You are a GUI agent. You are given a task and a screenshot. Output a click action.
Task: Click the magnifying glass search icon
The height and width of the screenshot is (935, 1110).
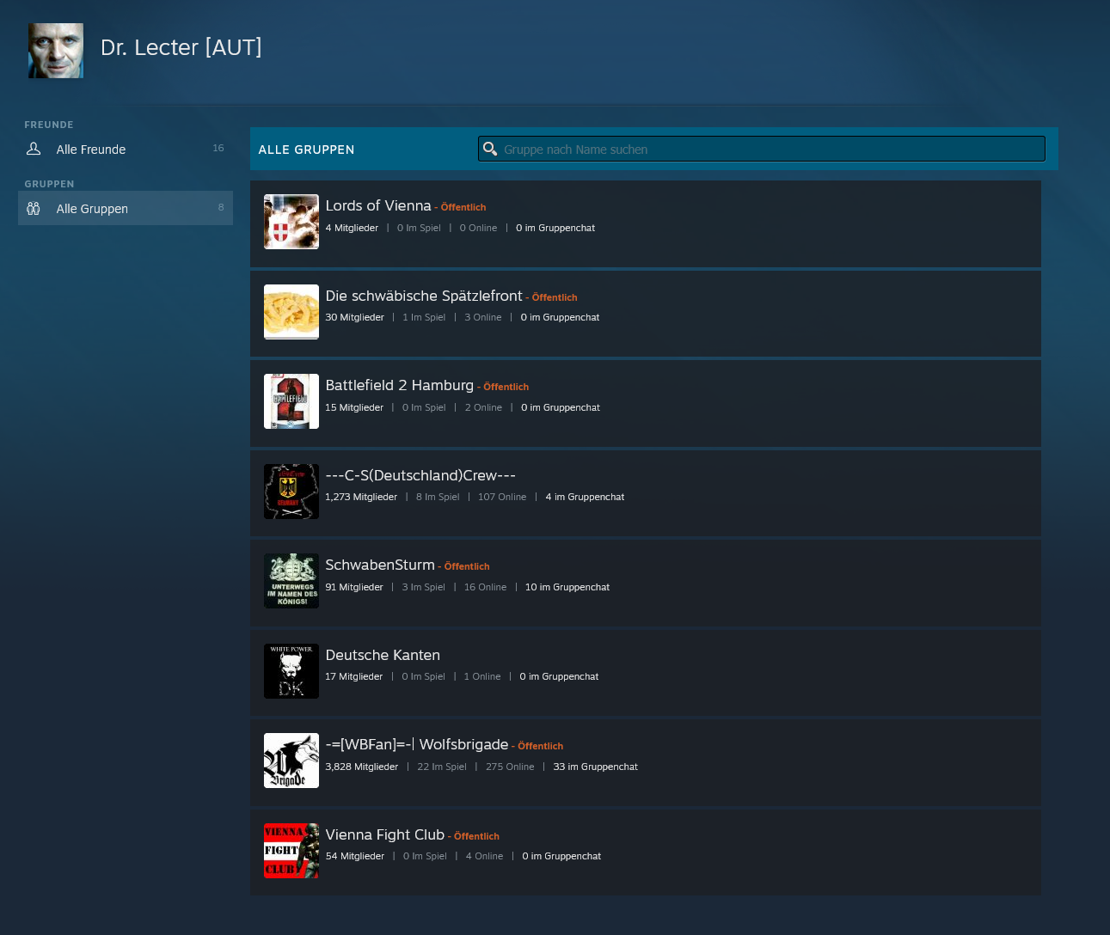click(490, 149)
